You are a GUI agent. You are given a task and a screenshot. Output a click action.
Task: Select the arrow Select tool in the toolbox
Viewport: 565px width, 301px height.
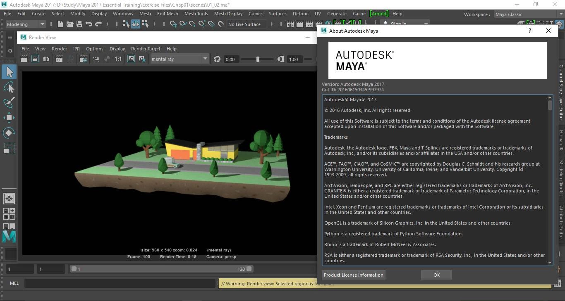point(9,72)
